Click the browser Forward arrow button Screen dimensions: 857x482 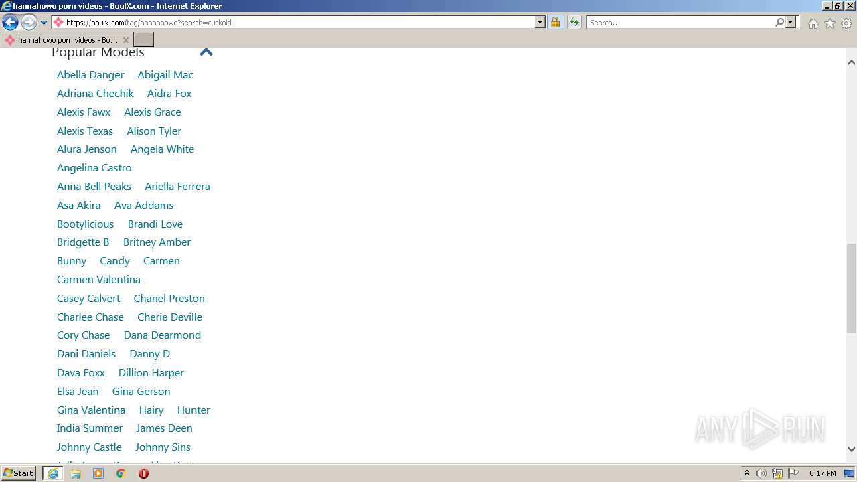click(x=29, y=23)
